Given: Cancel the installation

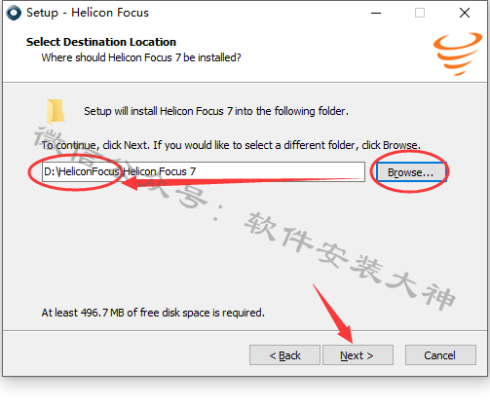Looking at the screenshot, I should [x=440, y=355].
